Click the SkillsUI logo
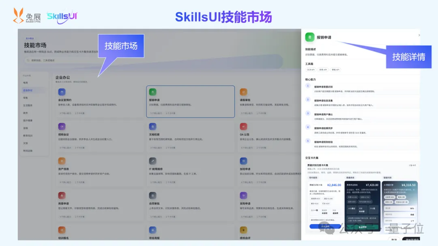Viewport: 438px width, 246px height. pyautogui.click(x=62, y=17)
